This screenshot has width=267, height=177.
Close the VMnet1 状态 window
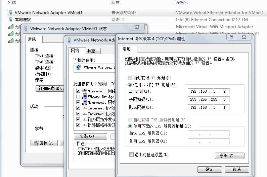(137, 27)
